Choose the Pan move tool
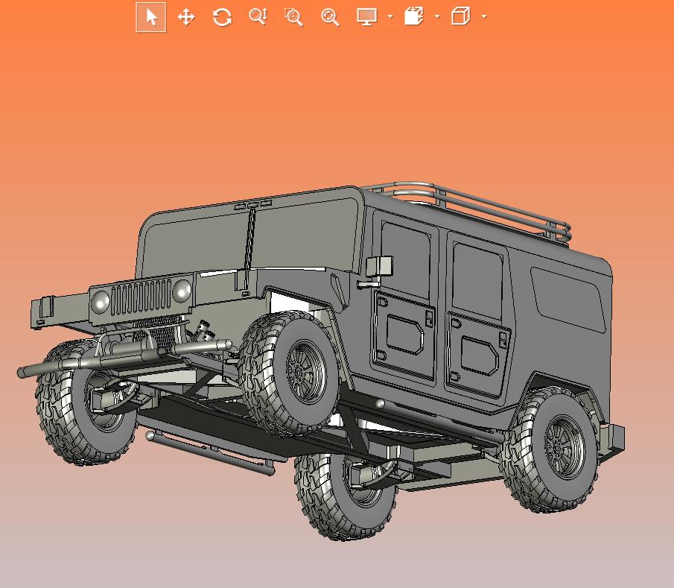Viewport: 674px width, 588px height. pyautogui.click(x=186, y=17)
